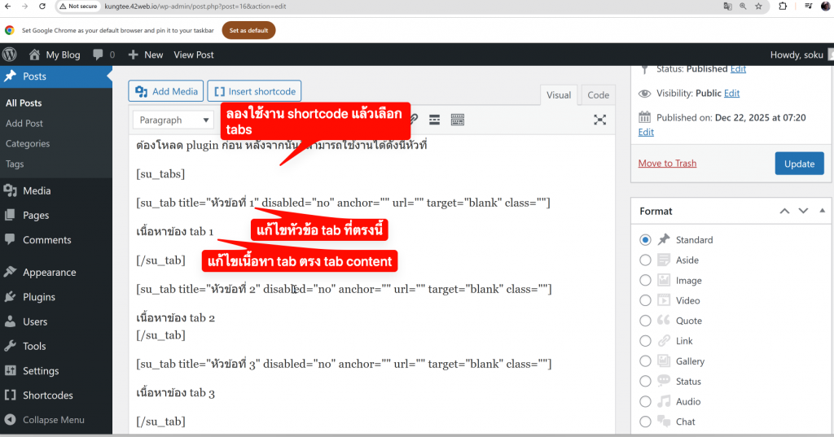Image resolution: width=834 pixels, height=437 pixels.
Task: Click the Move to Trash link
Action: (667, 164)
